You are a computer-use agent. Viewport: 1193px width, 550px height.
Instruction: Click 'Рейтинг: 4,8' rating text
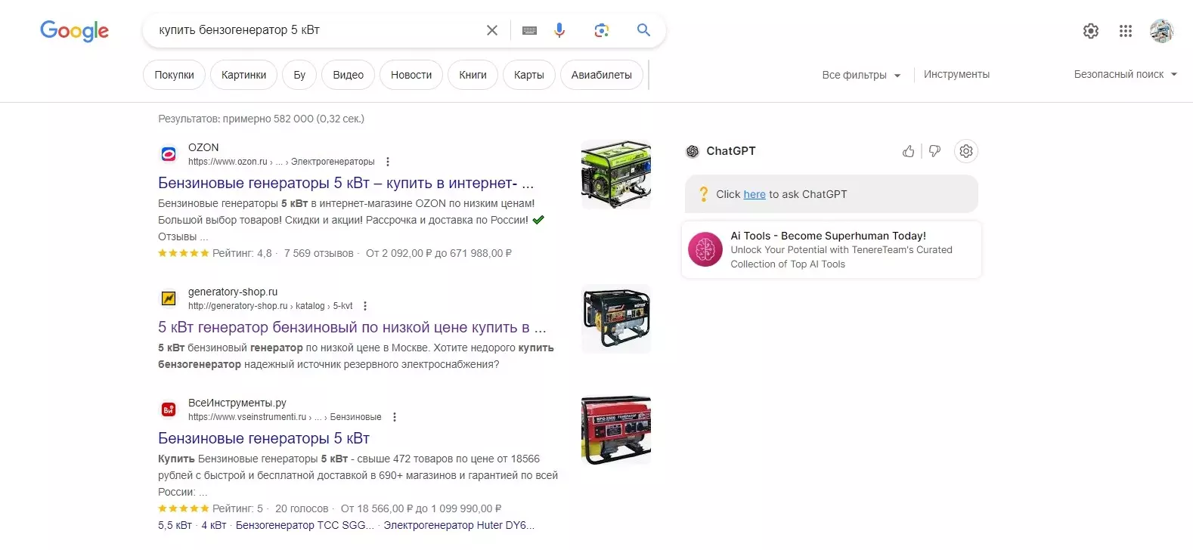point(242,253)
